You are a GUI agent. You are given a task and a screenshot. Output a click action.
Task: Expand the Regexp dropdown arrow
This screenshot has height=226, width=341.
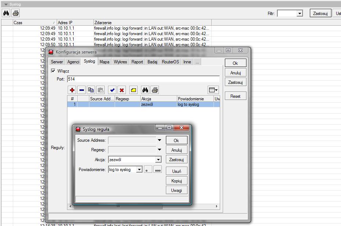pos(159,150)
